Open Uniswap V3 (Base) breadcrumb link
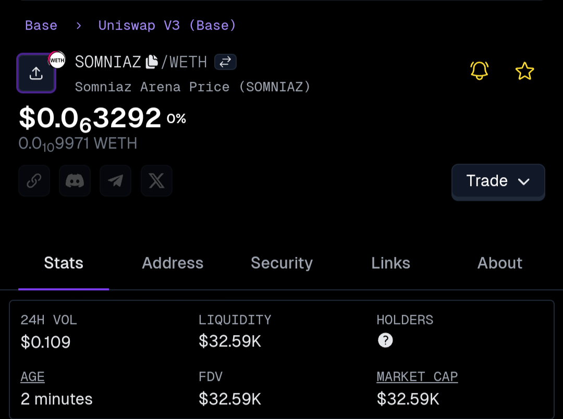 [167, 25]
